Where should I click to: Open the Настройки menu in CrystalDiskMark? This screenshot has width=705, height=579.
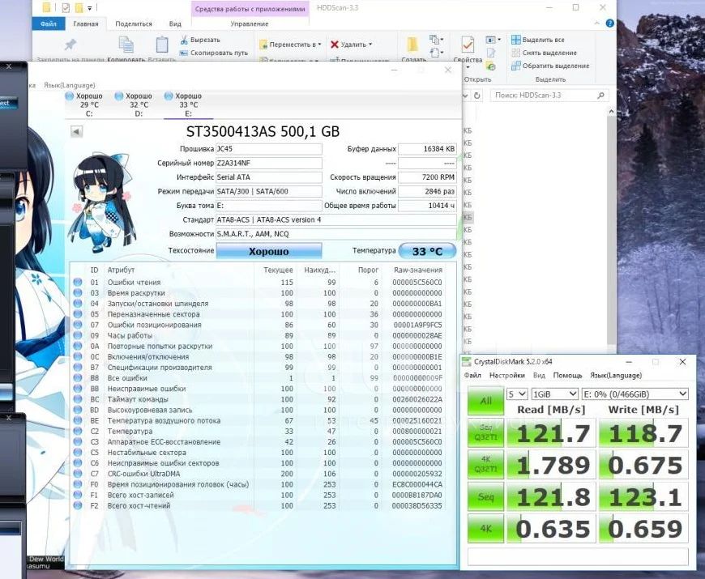[x=506, y=375]
